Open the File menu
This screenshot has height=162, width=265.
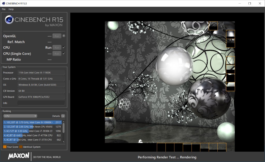(4, 9)
